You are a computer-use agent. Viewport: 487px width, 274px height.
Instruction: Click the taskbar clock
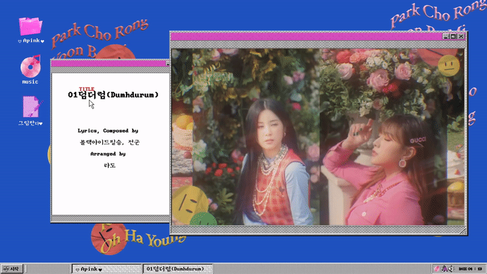point(470,269)
